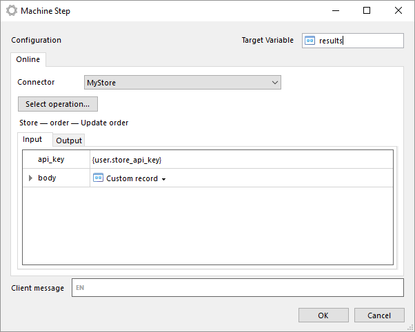Select the Online configuration tab
The width and height of the screenshot is (415, 332).
[x=28, y=59]
